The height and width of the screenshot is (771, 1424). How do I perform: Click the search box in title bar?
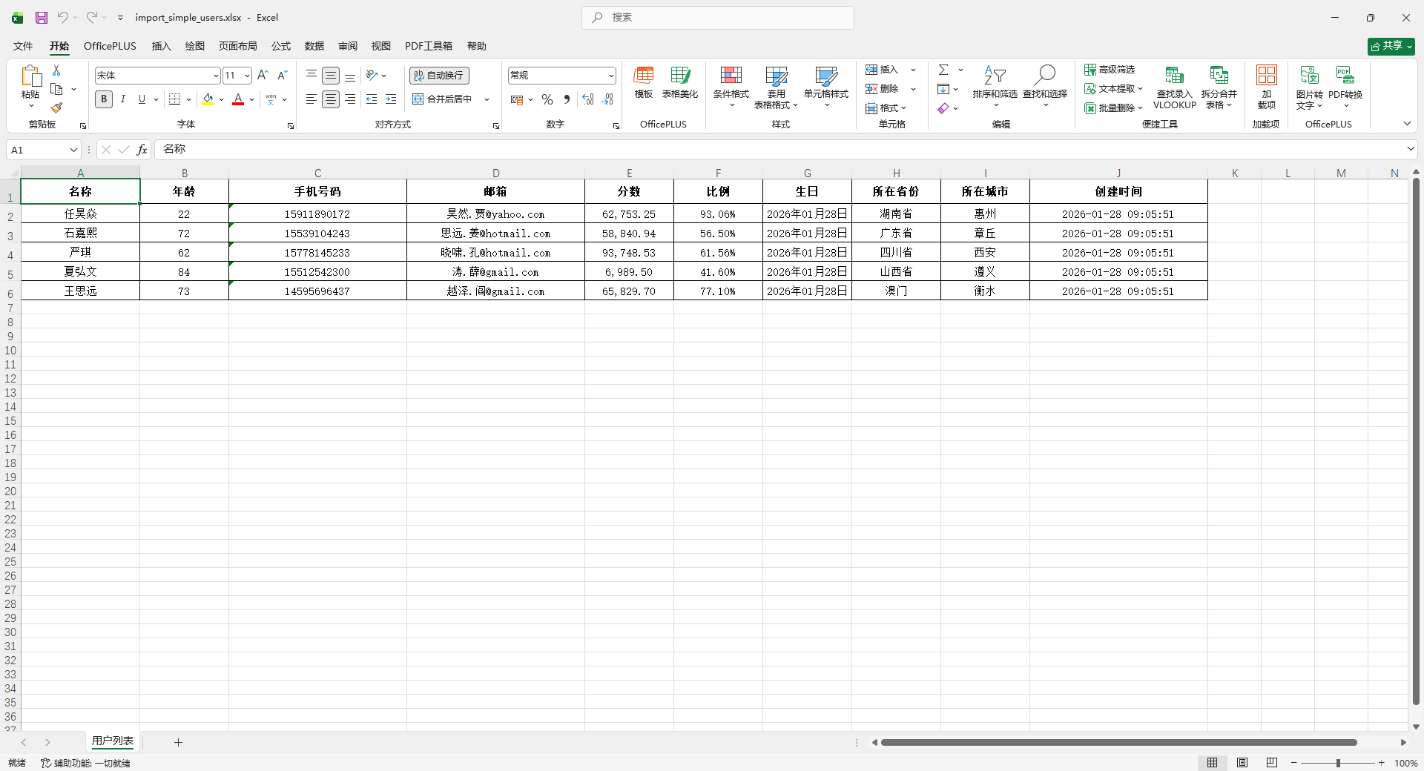(x=718, y=18)
